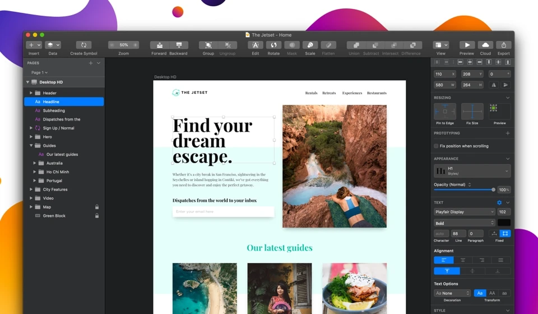Select the Green Block layer

click(x=64, y=215)
